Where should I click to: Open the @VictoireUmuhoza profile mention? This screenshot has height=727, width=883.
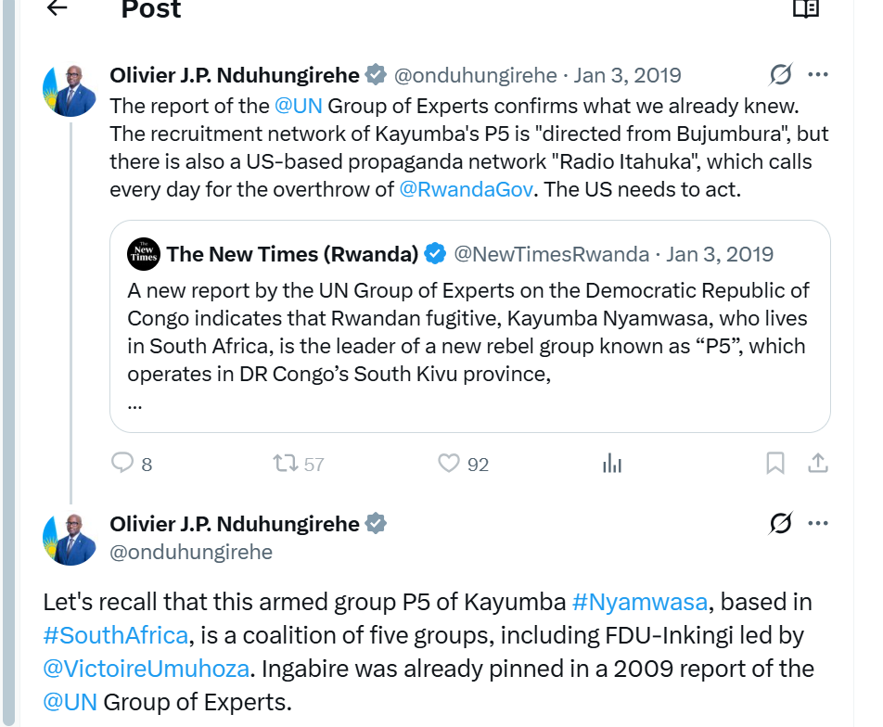(x=146, y=669)
